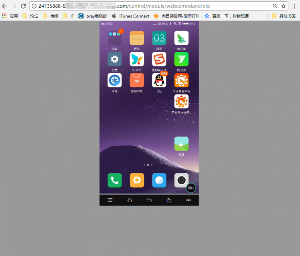Expand the three-dots more options in control bar
Screen dimensions: 300x256
[x=188, y=200]
